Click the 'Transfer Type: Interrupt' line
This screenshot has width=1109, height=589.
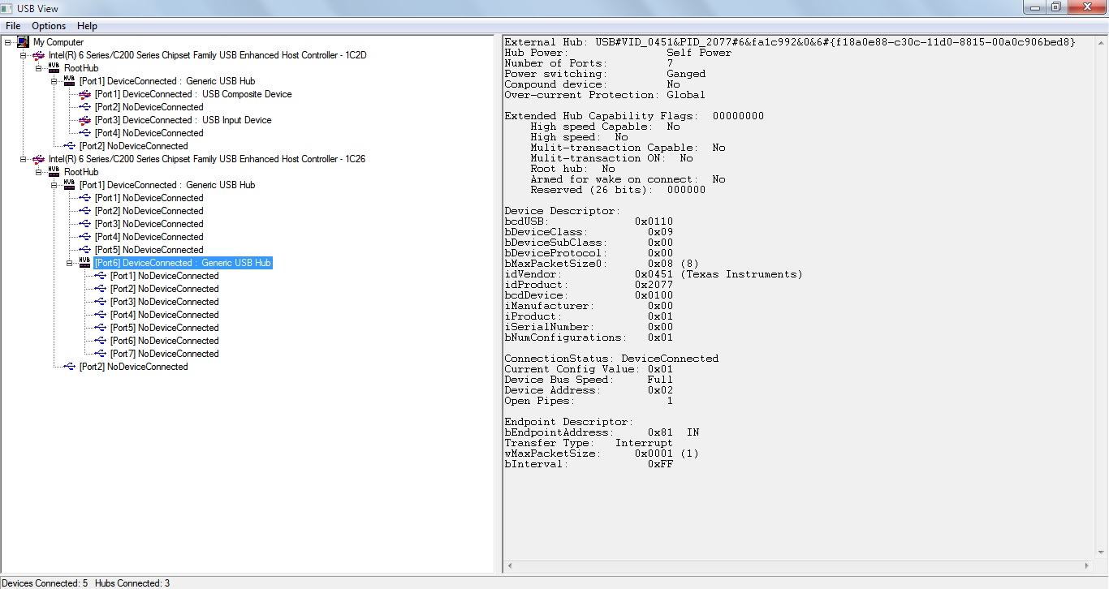point(589,443)
